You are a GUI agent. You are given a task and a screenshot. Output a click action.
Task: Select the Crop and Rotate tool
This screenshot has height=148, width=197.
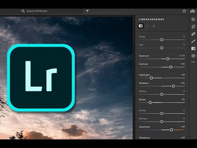point(193,27)
